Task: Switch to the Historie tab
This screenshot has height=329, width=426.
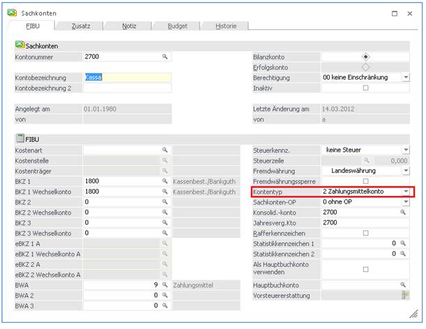Action: (225, 26)
